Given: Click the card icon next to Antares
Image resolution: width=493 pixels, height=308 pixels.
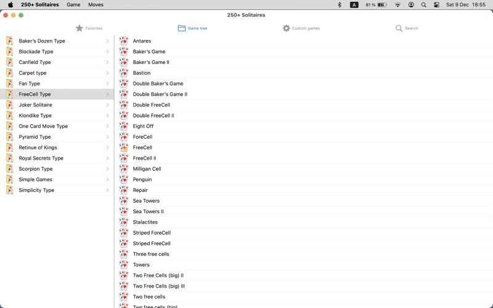Looking at the screenshot, I should click(124, 41).
